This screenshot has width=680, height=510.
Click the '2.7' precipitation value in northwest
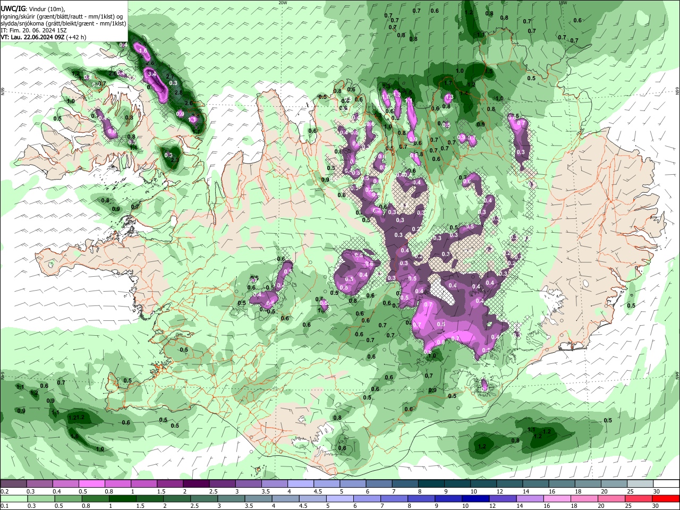click(x=171, y=77)
